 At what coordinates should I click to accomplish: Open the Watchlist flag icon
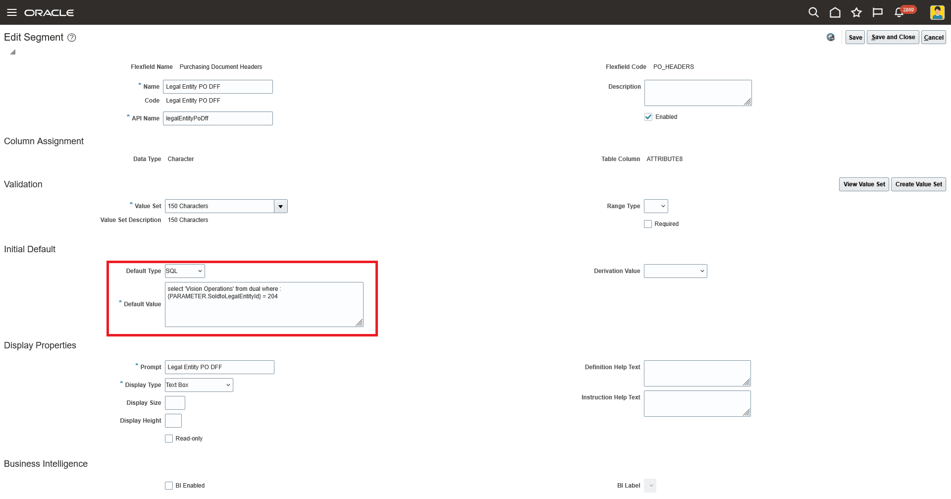(878, 12)
